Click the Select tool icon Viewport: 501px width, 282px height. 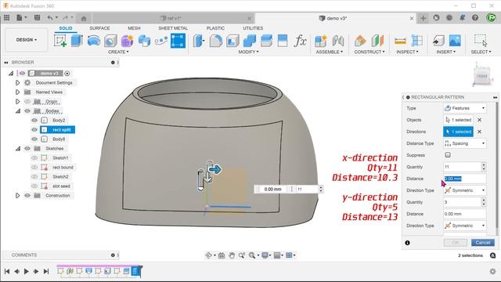click(x=481, y=41)
